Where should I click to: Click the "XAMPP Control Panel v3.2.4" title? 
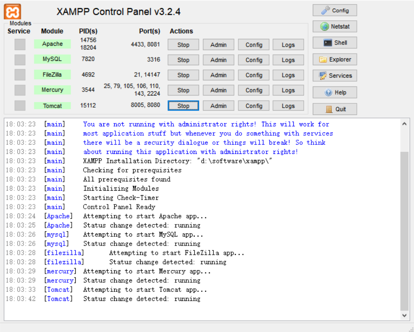[x=119, y=12]
